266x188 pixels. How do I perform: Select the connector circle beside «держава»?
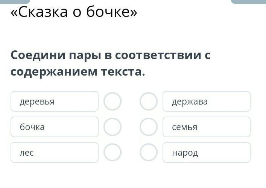pos(149,102)
